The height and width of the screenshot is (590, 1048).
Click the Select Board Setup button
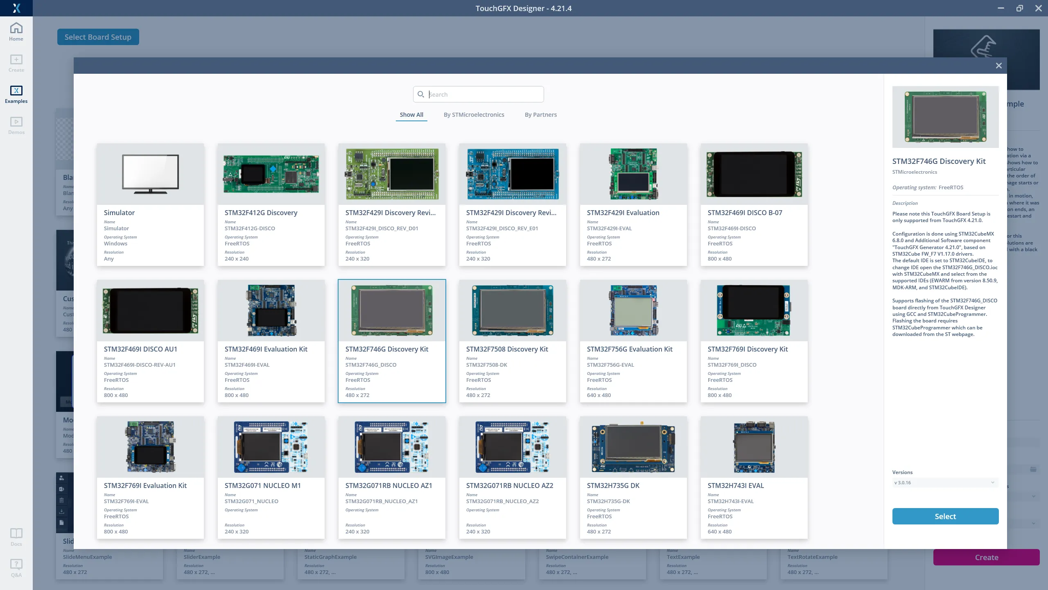98,37
